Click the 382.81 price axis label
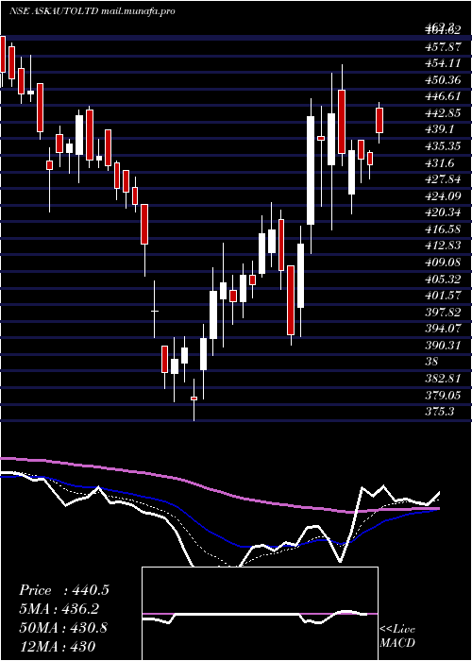This screenshot has height=661, width=472. click(x=444, y=379)
